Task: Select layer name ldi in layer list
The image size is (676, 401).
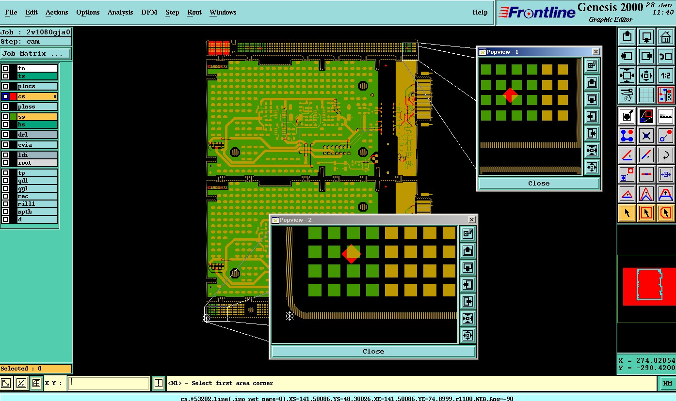Action: (x=37, y=155)
